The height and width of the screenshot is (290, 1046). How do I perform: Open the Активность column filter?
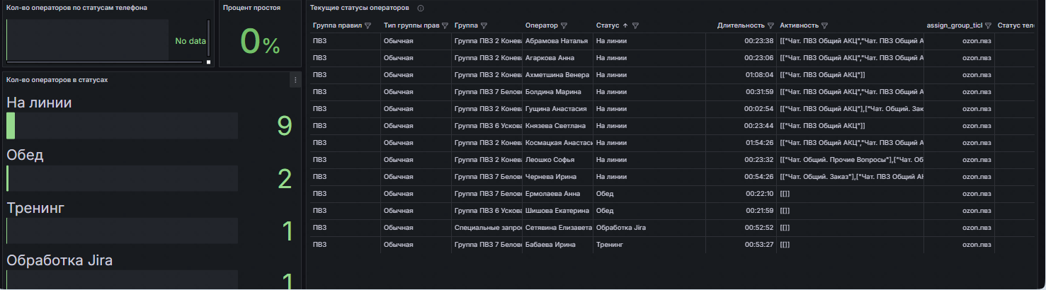point(825,25)
